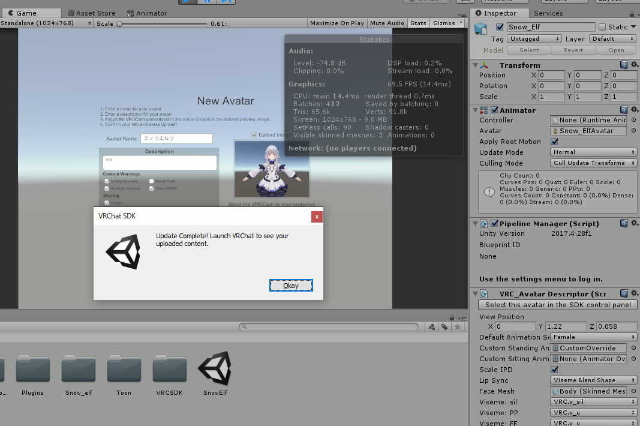Open the Animator component gear menu

point(634,109)
